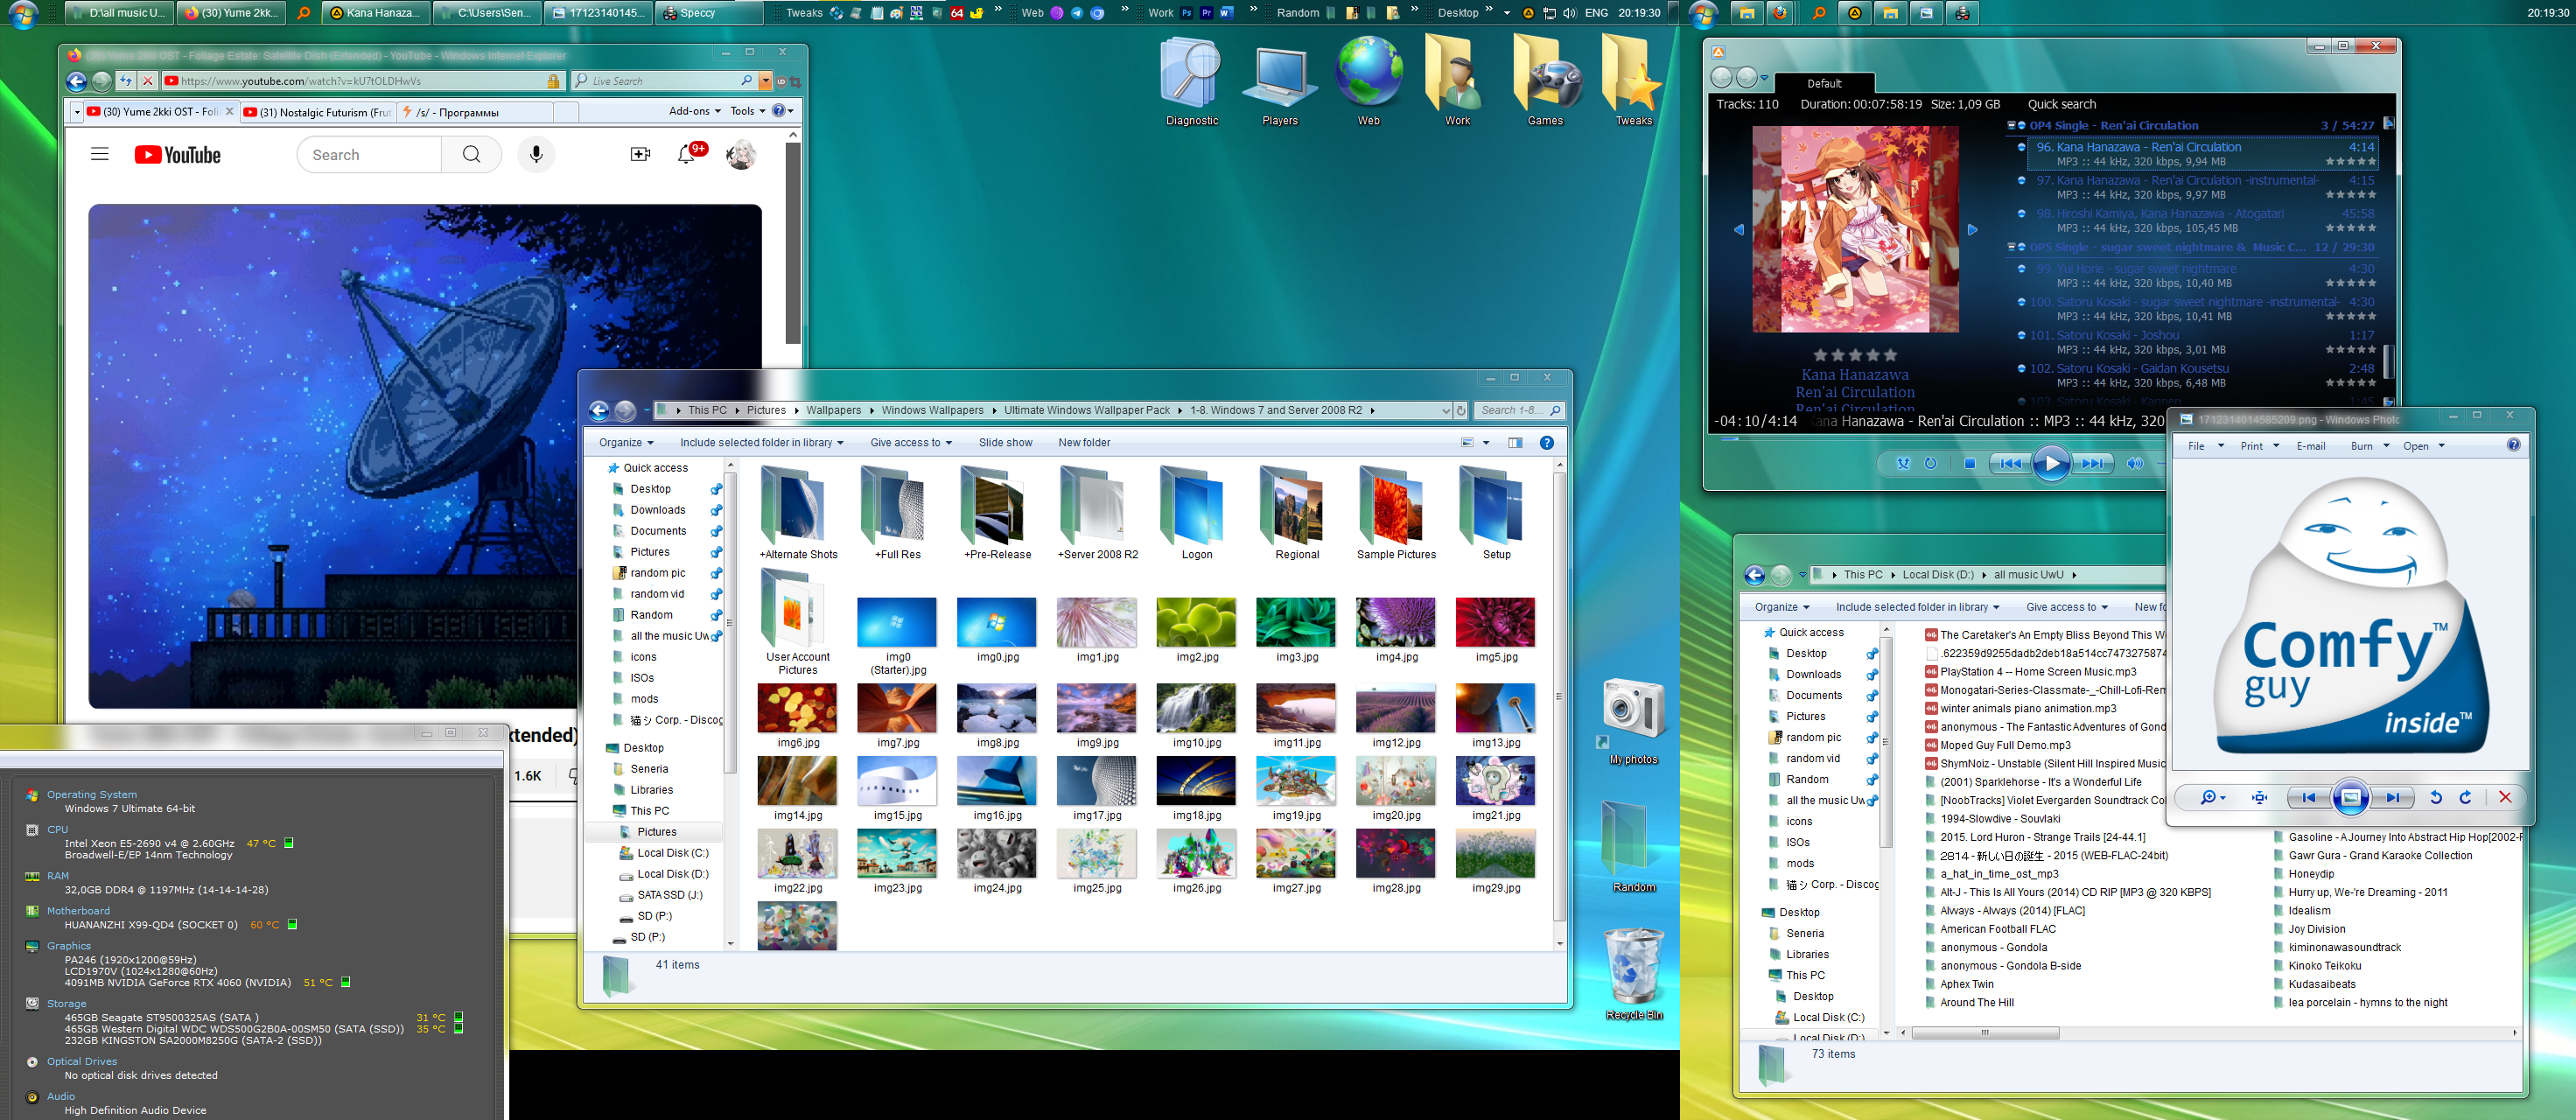Screen dimensions: 2576x1120
Task: Click the browser refresh arrows button
Action: coord(126,81)
